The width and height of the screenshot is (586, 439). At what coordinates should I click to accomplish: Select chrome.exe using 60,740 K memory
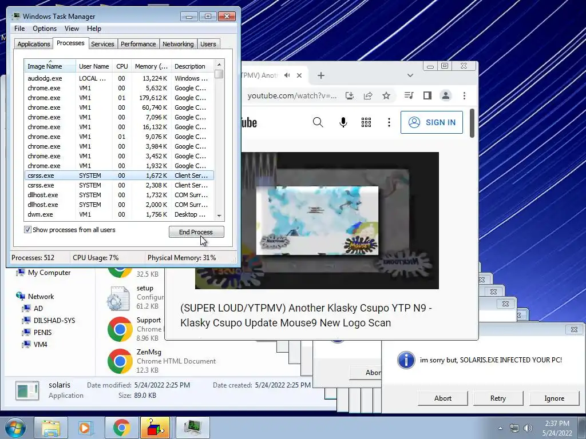pyautogui.click(x=119, y=107)
